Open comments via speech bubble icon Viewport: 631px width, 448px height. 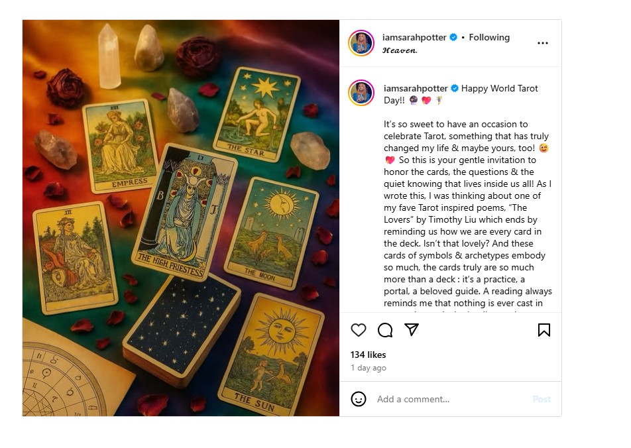click(x=385, y=330)
